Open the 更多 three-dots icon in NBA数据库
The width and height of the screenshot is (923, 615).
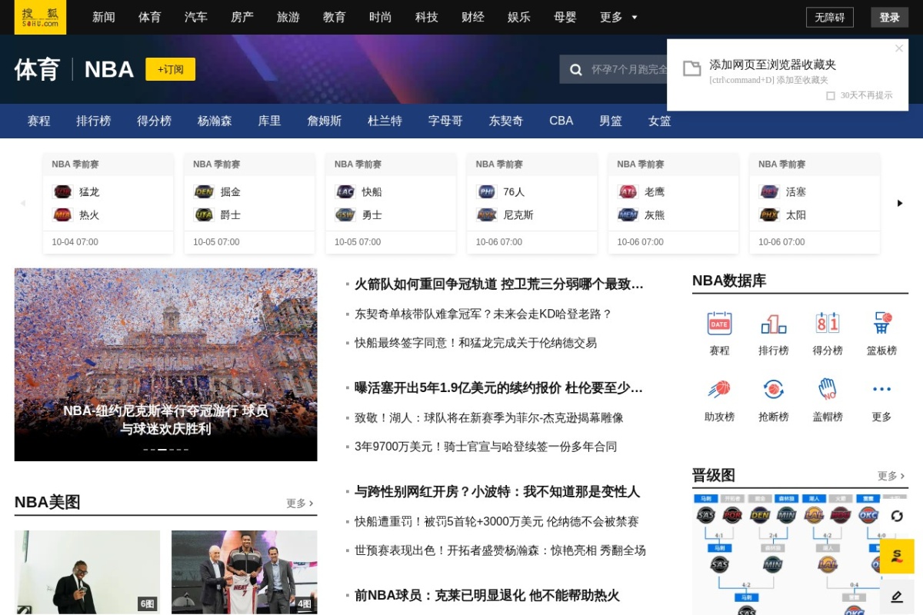(x=881, y=390)
